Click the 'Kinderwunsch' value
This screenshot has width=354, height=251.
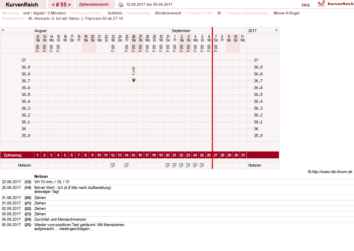tap(168, 13)
